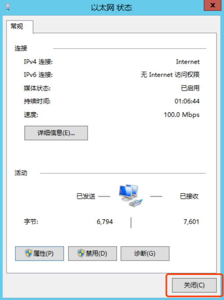Dismiss the dialog using 关闭(C) button
The height and width of the screenshot is (300, 224).
(x=194, y=285)
